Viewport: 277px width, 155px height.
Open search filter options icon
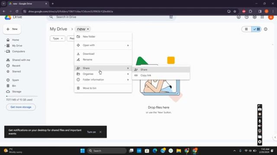point(171,17)
